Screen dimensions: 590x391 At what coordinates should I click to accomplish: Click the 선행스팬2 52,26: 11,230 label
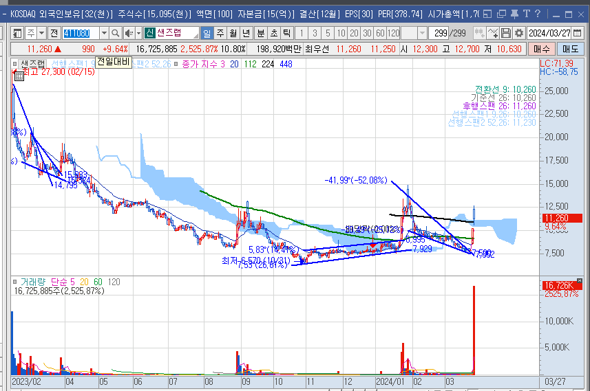click(x=492, y=122)
